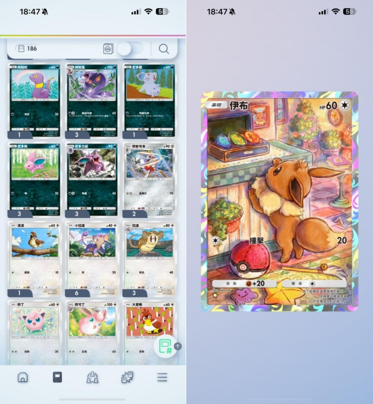Screen dimensions: 373x404
Task: Open the Battle tab in bottom navigation
Action: click(127, 377)
